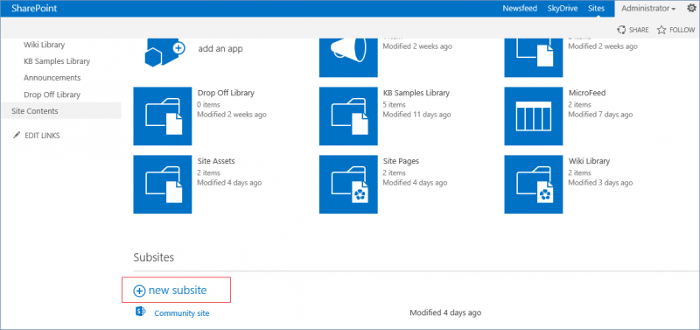
Task: Open the Wiki Library title link in tiles
Action: pos(589,161)
